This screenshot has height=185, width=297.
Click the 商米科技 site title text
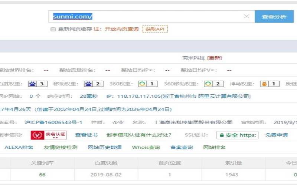click(x=193, y=58)
